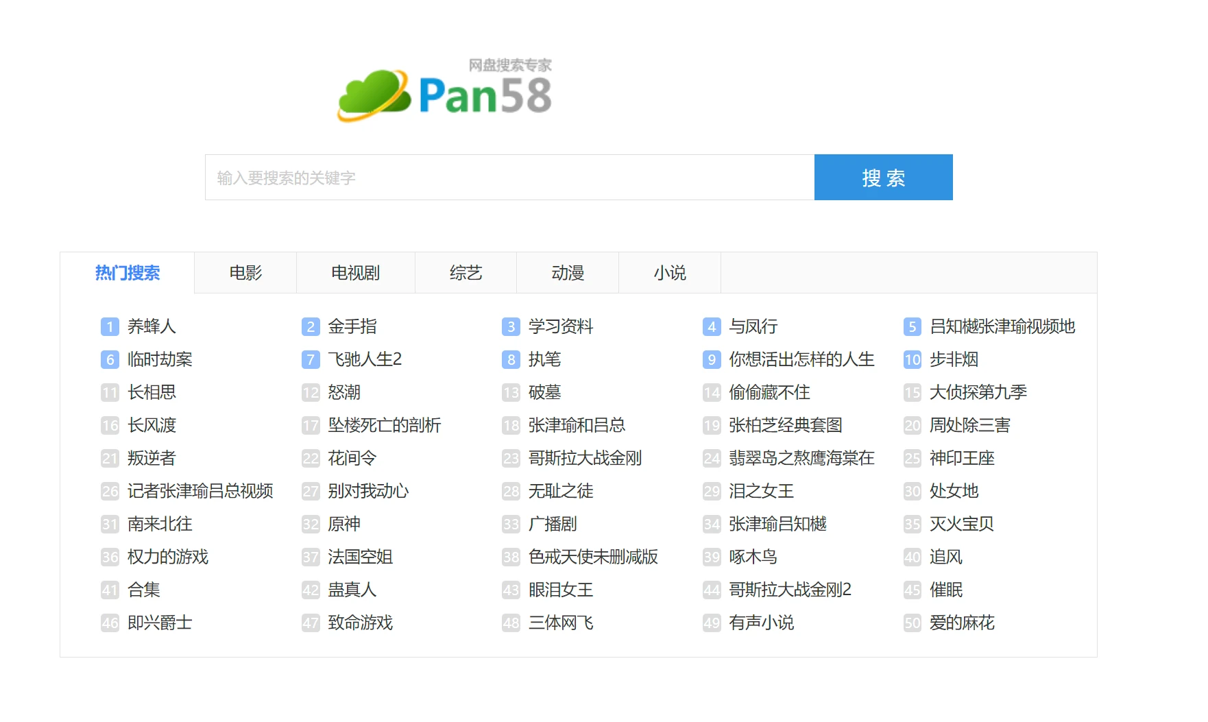
Task: Select the 飞驰人生2 search term
Action: 365,359
